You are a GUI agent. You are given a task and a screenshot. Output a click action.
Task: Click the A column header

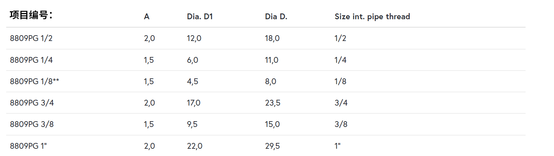[147, 17]
